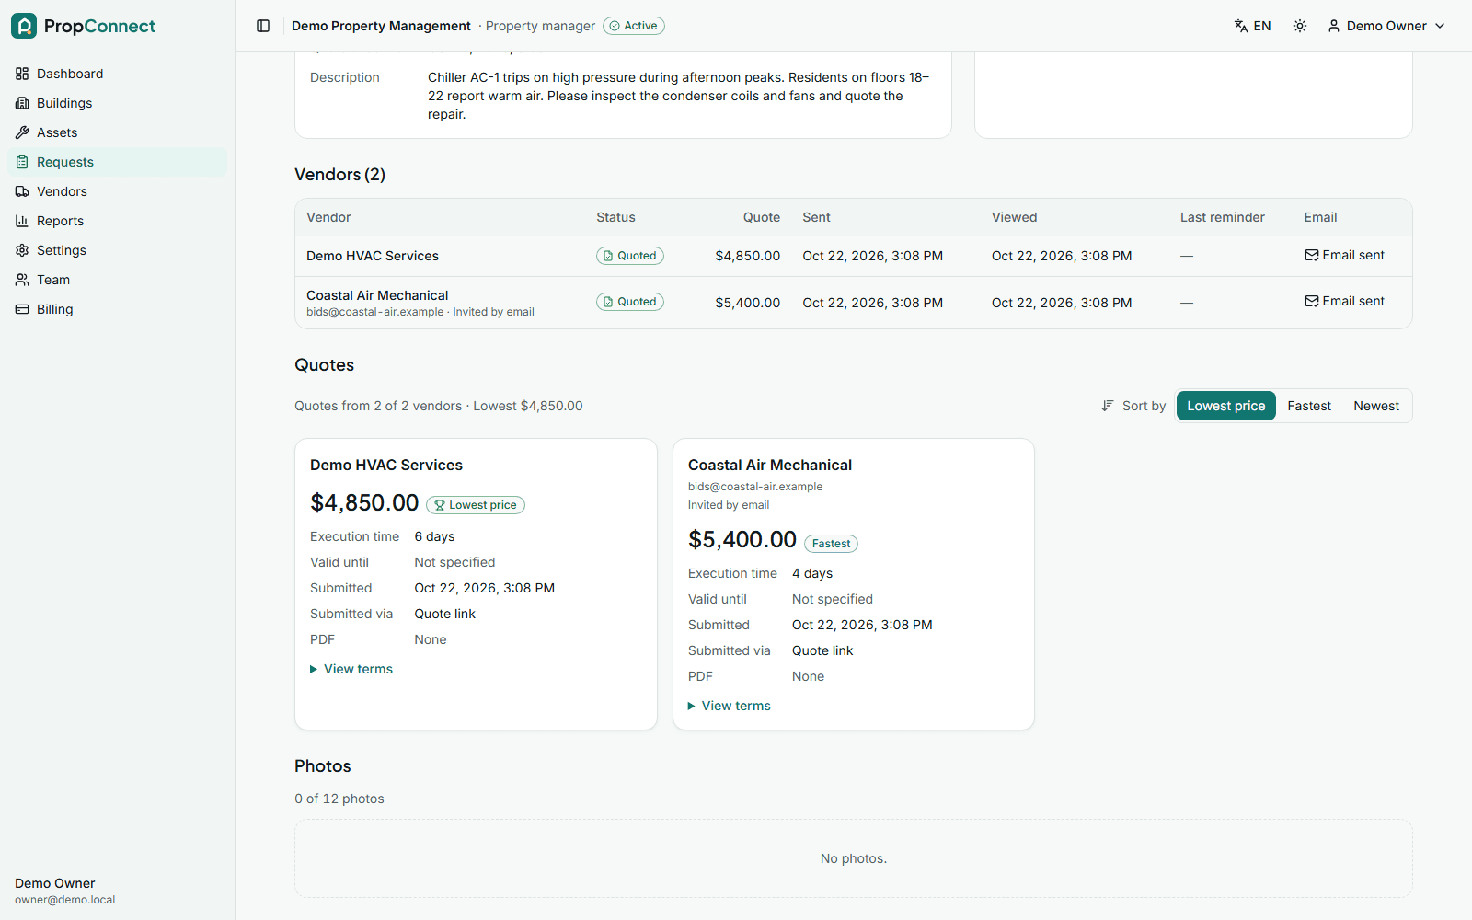Click the Demo Property Management title
Image resolution: width=1472 pixels, height=920 pixels.
pos(381,26)
